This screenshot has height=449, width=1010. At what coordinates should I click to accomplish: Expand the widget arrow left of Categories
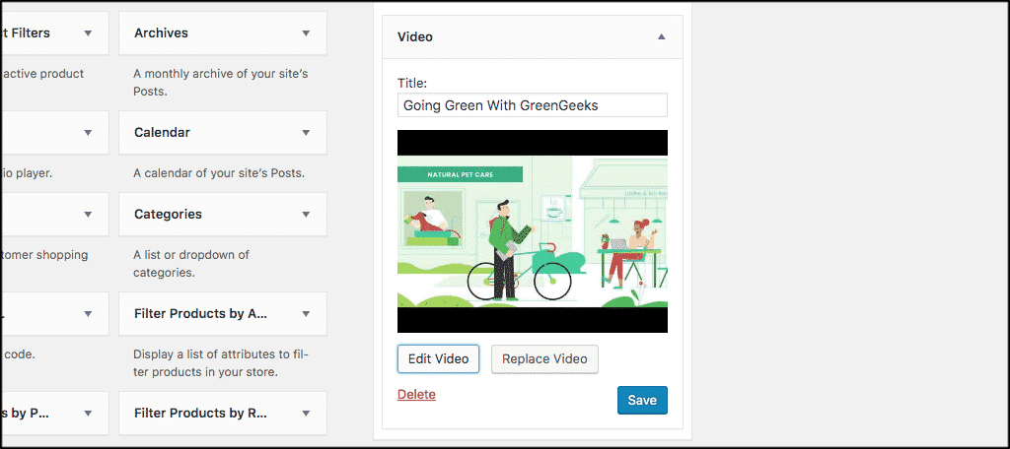(x=88, y=215)
